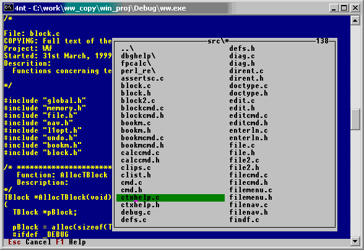Image resolution: width=364 pixels, height=250 pixels.
Task: Select bookm.h in the file list
Action: (x=136, y=130)
